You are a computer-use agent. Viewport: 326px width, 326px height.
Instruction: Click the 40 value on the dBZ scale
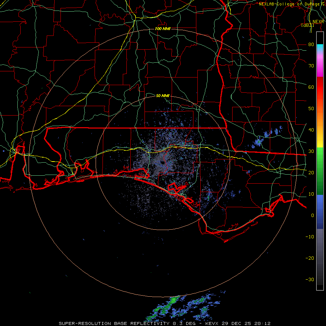(x=311, y=130)
